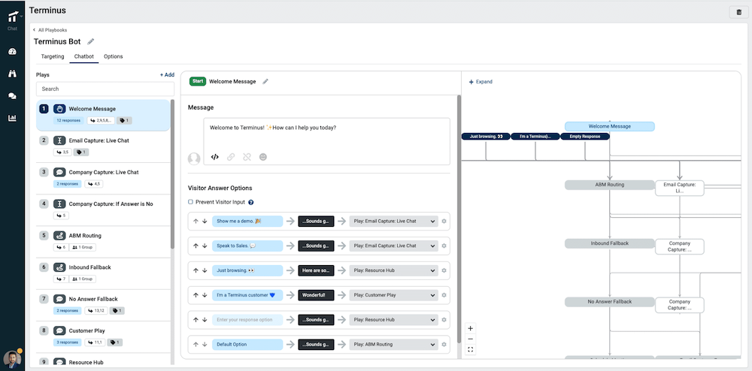Screen dimensions: 752x371
Task: Click settings gear for 'Show me a demo' row
Action: tap(444, 222)
